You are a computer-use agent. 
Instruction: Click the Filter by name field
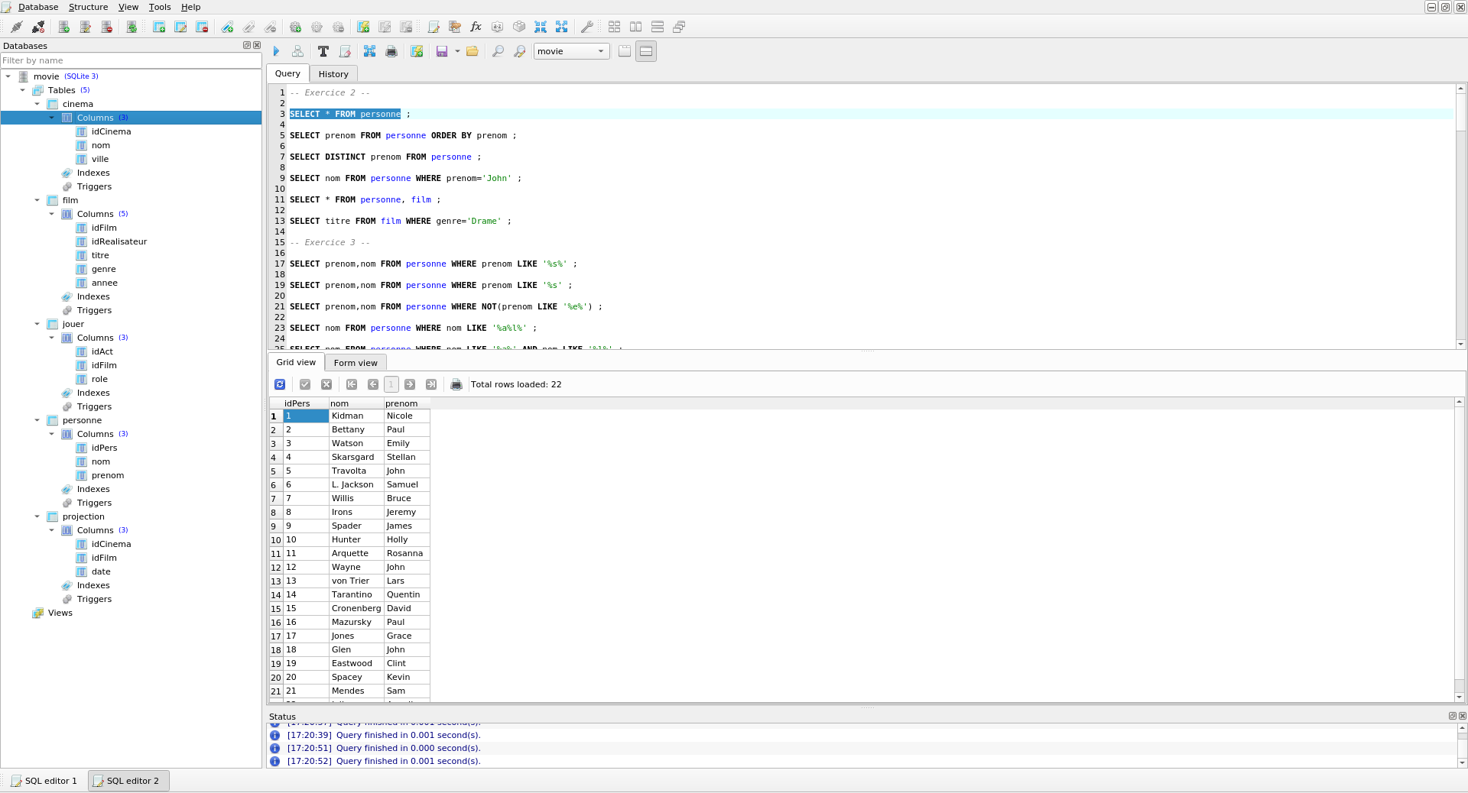pyautogui.click(x=130, y=60)
